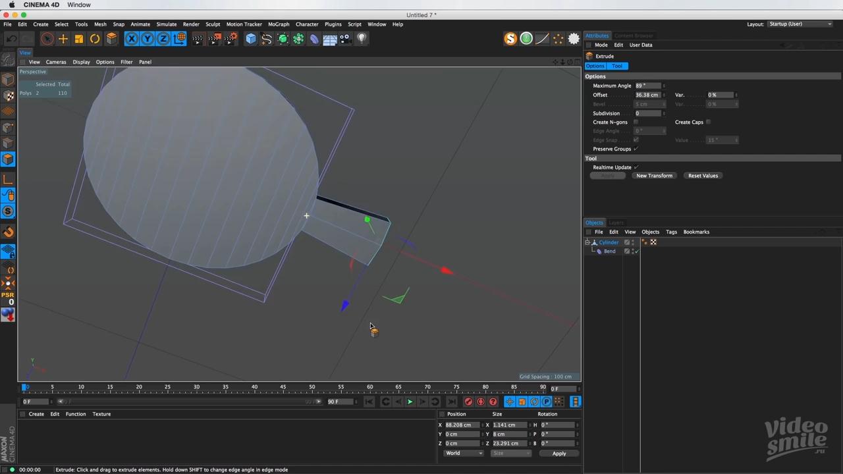Click the light bulb Light object icon
The width and height of the screenshot is (843, 474).
pyautogui.click(x=361, y=39)
